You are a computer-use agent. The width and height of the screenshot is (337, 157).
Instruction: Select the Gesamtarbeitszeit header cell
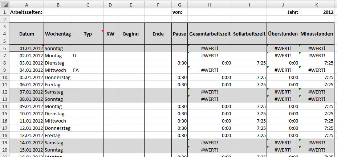[x=210, y=34]
